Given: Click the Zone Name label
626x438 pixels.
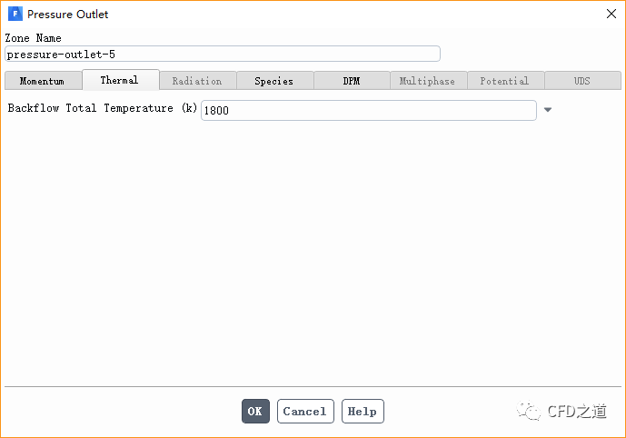Looking at the screenshot, I should pos(34,38).
